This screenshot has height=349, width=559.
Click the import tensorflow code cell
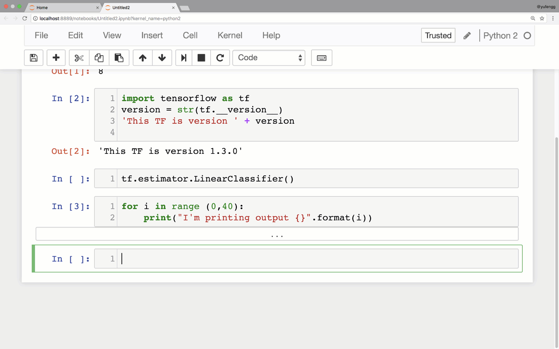click(x=306, y=115)
